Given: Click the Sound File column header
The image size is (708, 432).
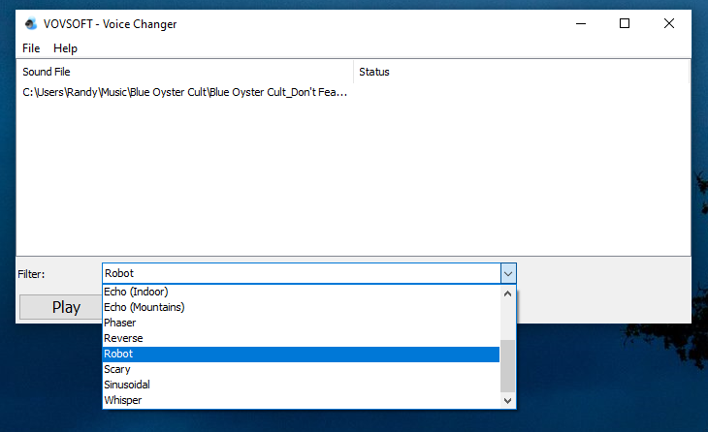Looking at the screenshot, I should (184, 72).
